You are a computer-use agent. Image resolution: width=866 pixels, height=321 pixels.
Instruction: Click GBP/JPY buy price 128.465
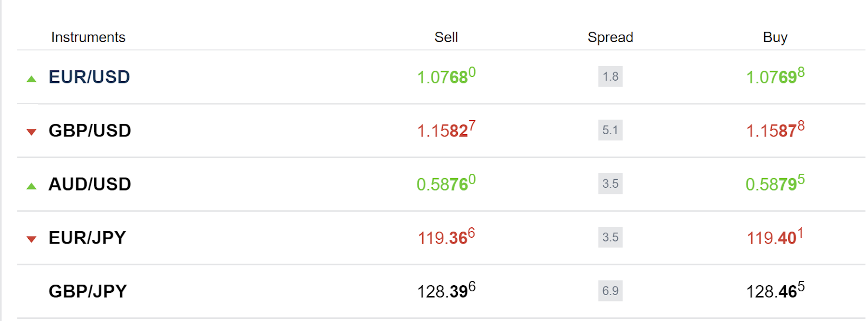click(775, 291)
